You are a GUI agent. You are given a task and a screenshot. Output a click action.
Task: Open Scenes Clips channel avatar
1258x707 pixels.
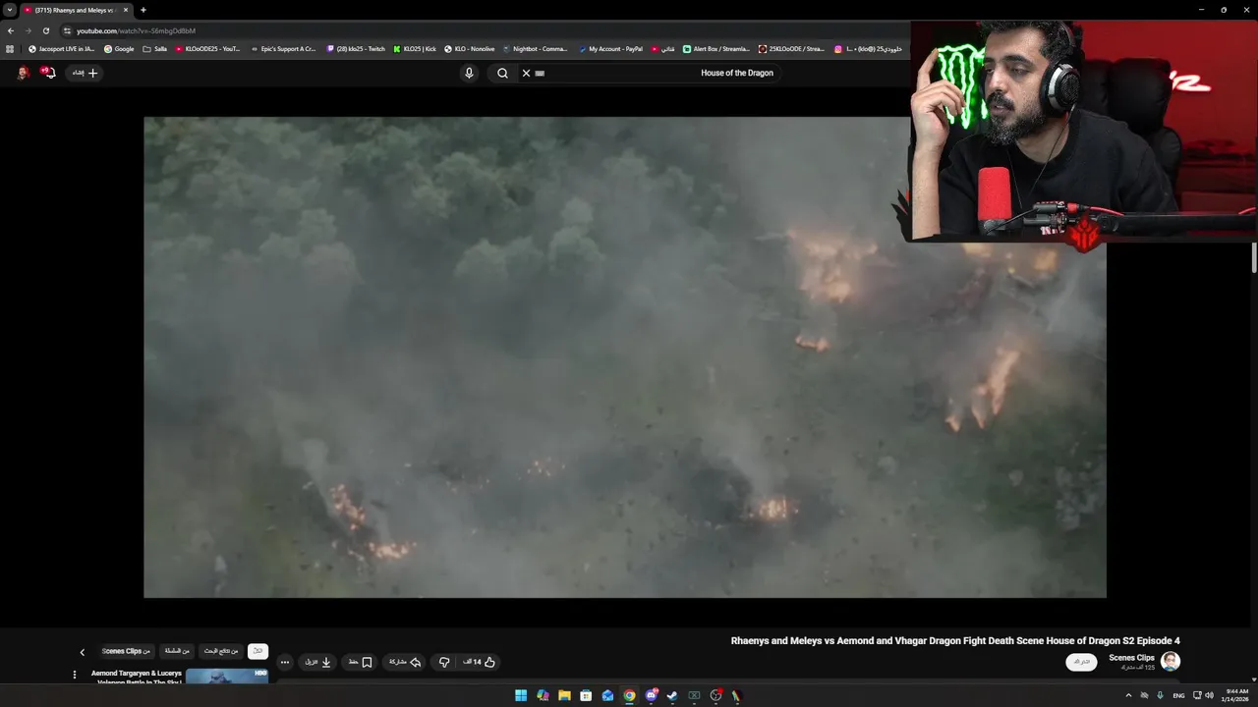[1170, 661]
